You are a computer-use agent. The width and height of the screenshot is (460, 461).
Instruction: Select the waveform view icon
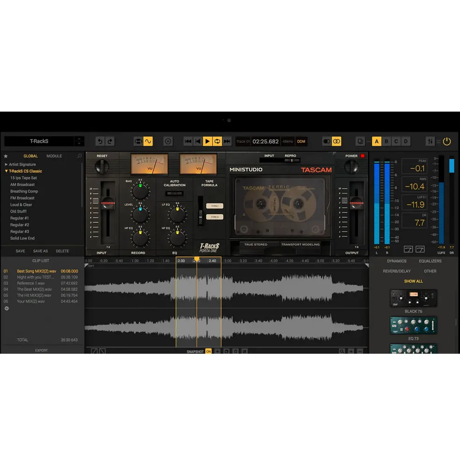coord(148,141)
